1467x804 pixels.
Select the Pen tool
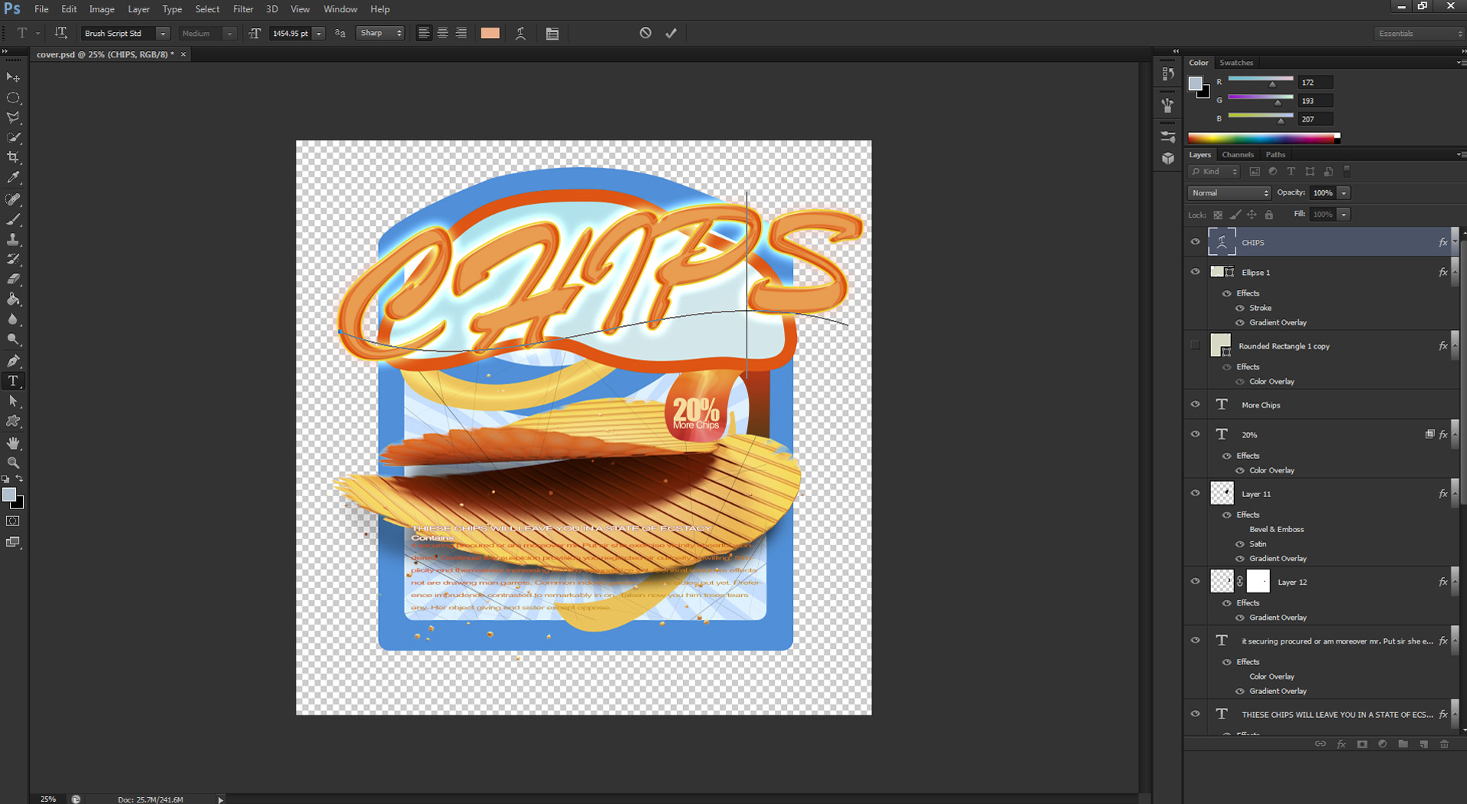pos(13,360)
